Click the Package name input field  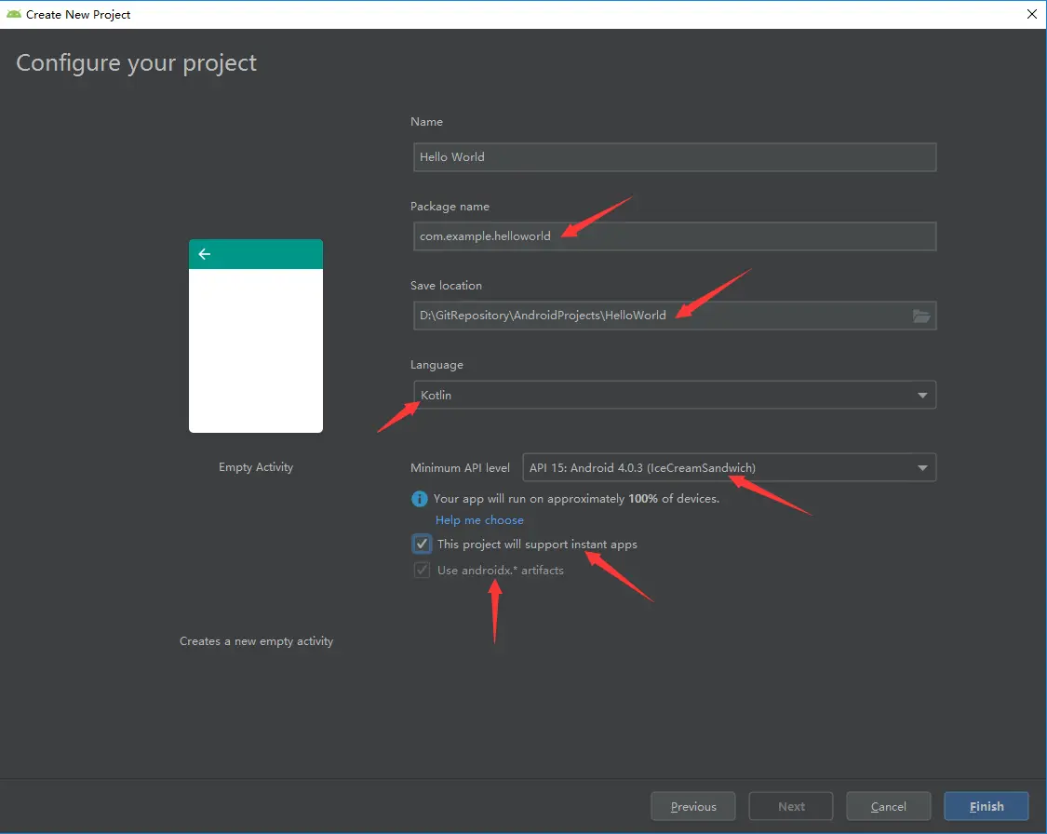point(675,236)
